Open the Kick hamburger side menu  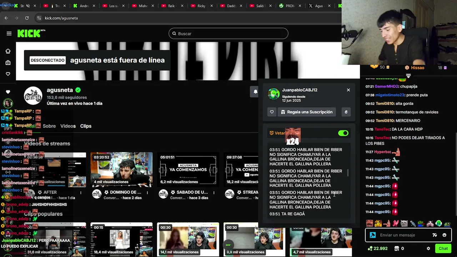(x=9, y=34)
